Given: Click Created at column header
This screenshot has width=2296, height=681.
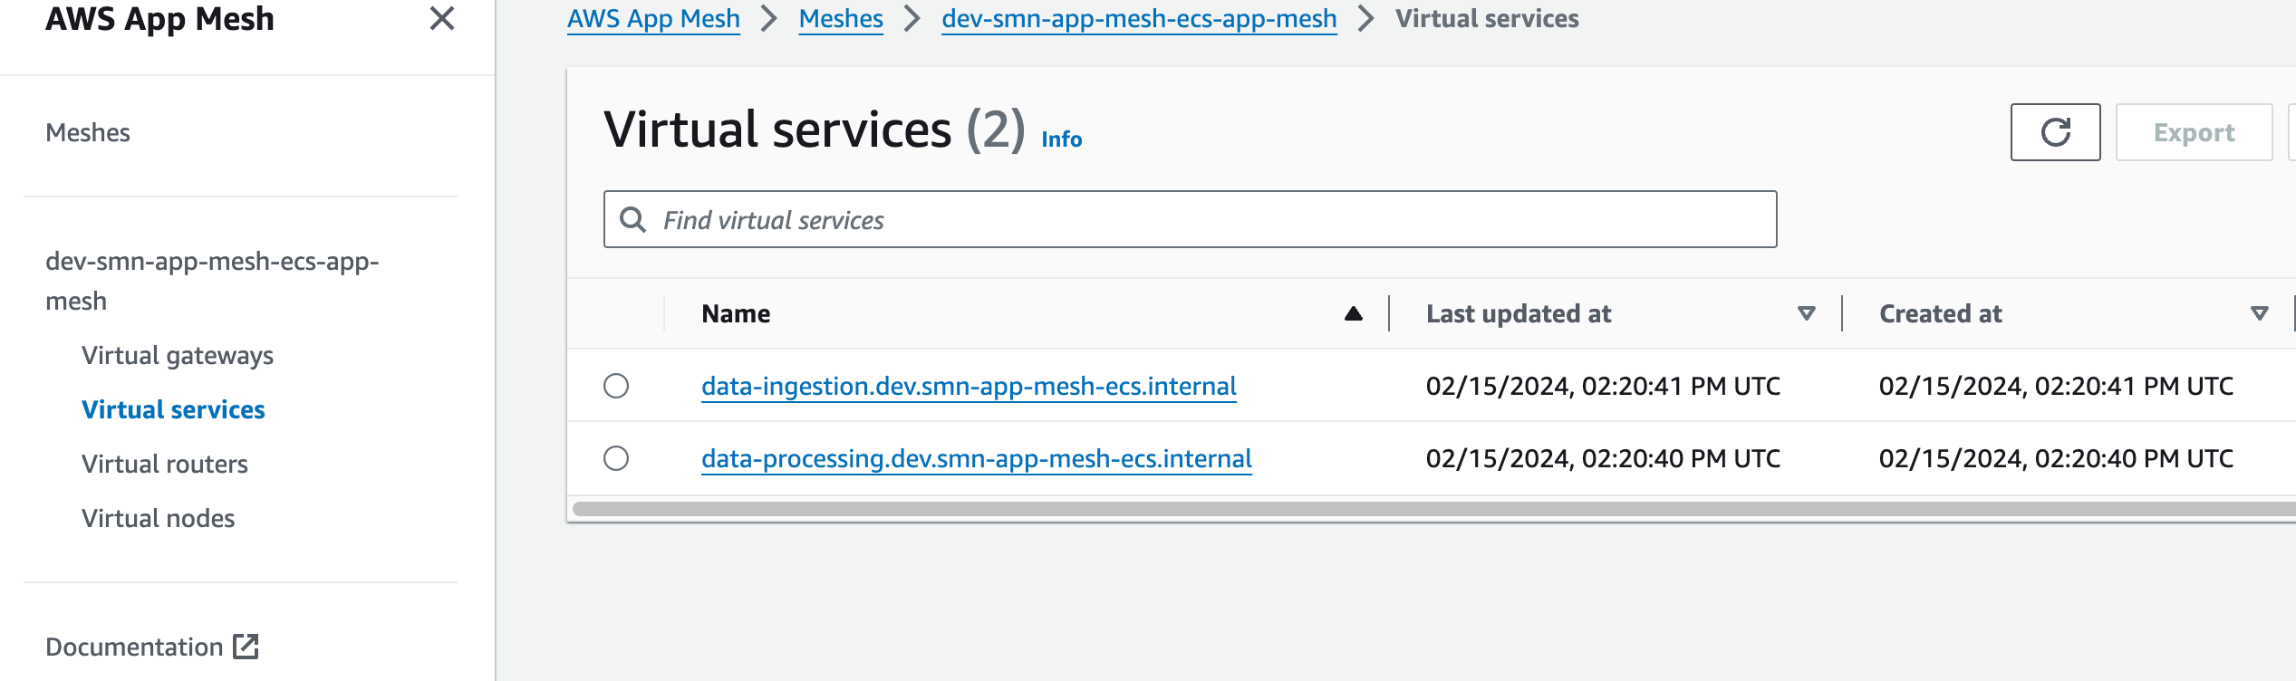Looking at the screenshot, I should (x=1941, y=313).
